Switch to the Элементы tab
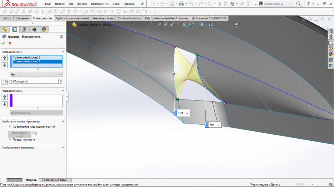 point(22,18)
